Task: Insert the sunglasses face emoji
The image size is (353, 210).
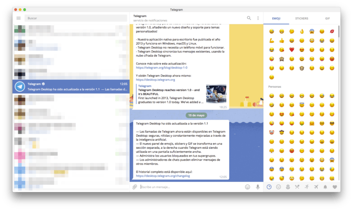Action: tap(332, 123)
